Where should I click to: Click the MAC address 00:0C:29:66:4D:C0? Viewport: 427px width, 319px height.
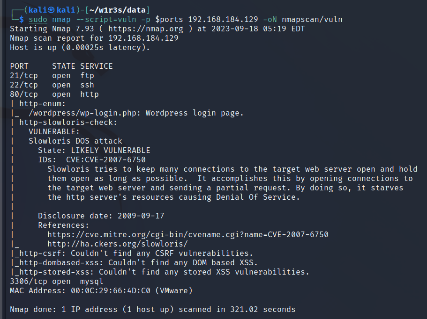point(111,291)
